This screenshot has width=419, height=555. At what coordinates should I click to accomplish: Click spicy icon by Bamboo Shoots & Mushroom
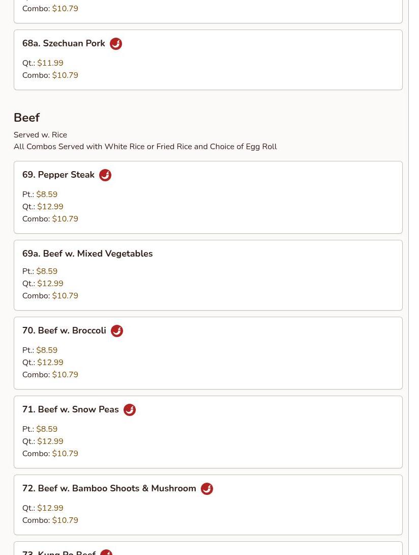pyautogui.click(x=207, y=489)
